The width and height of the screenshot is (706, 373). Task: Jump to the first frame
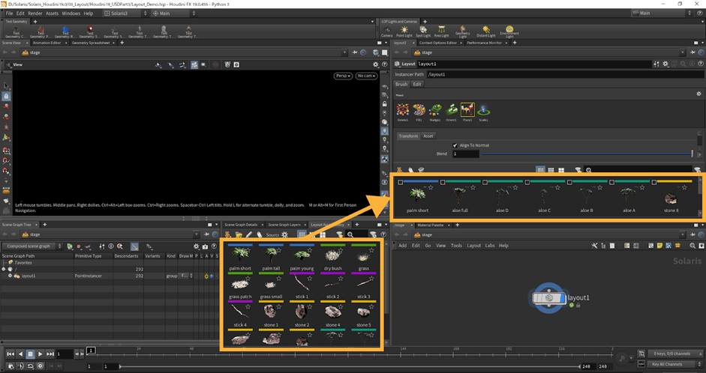(11, 354)
